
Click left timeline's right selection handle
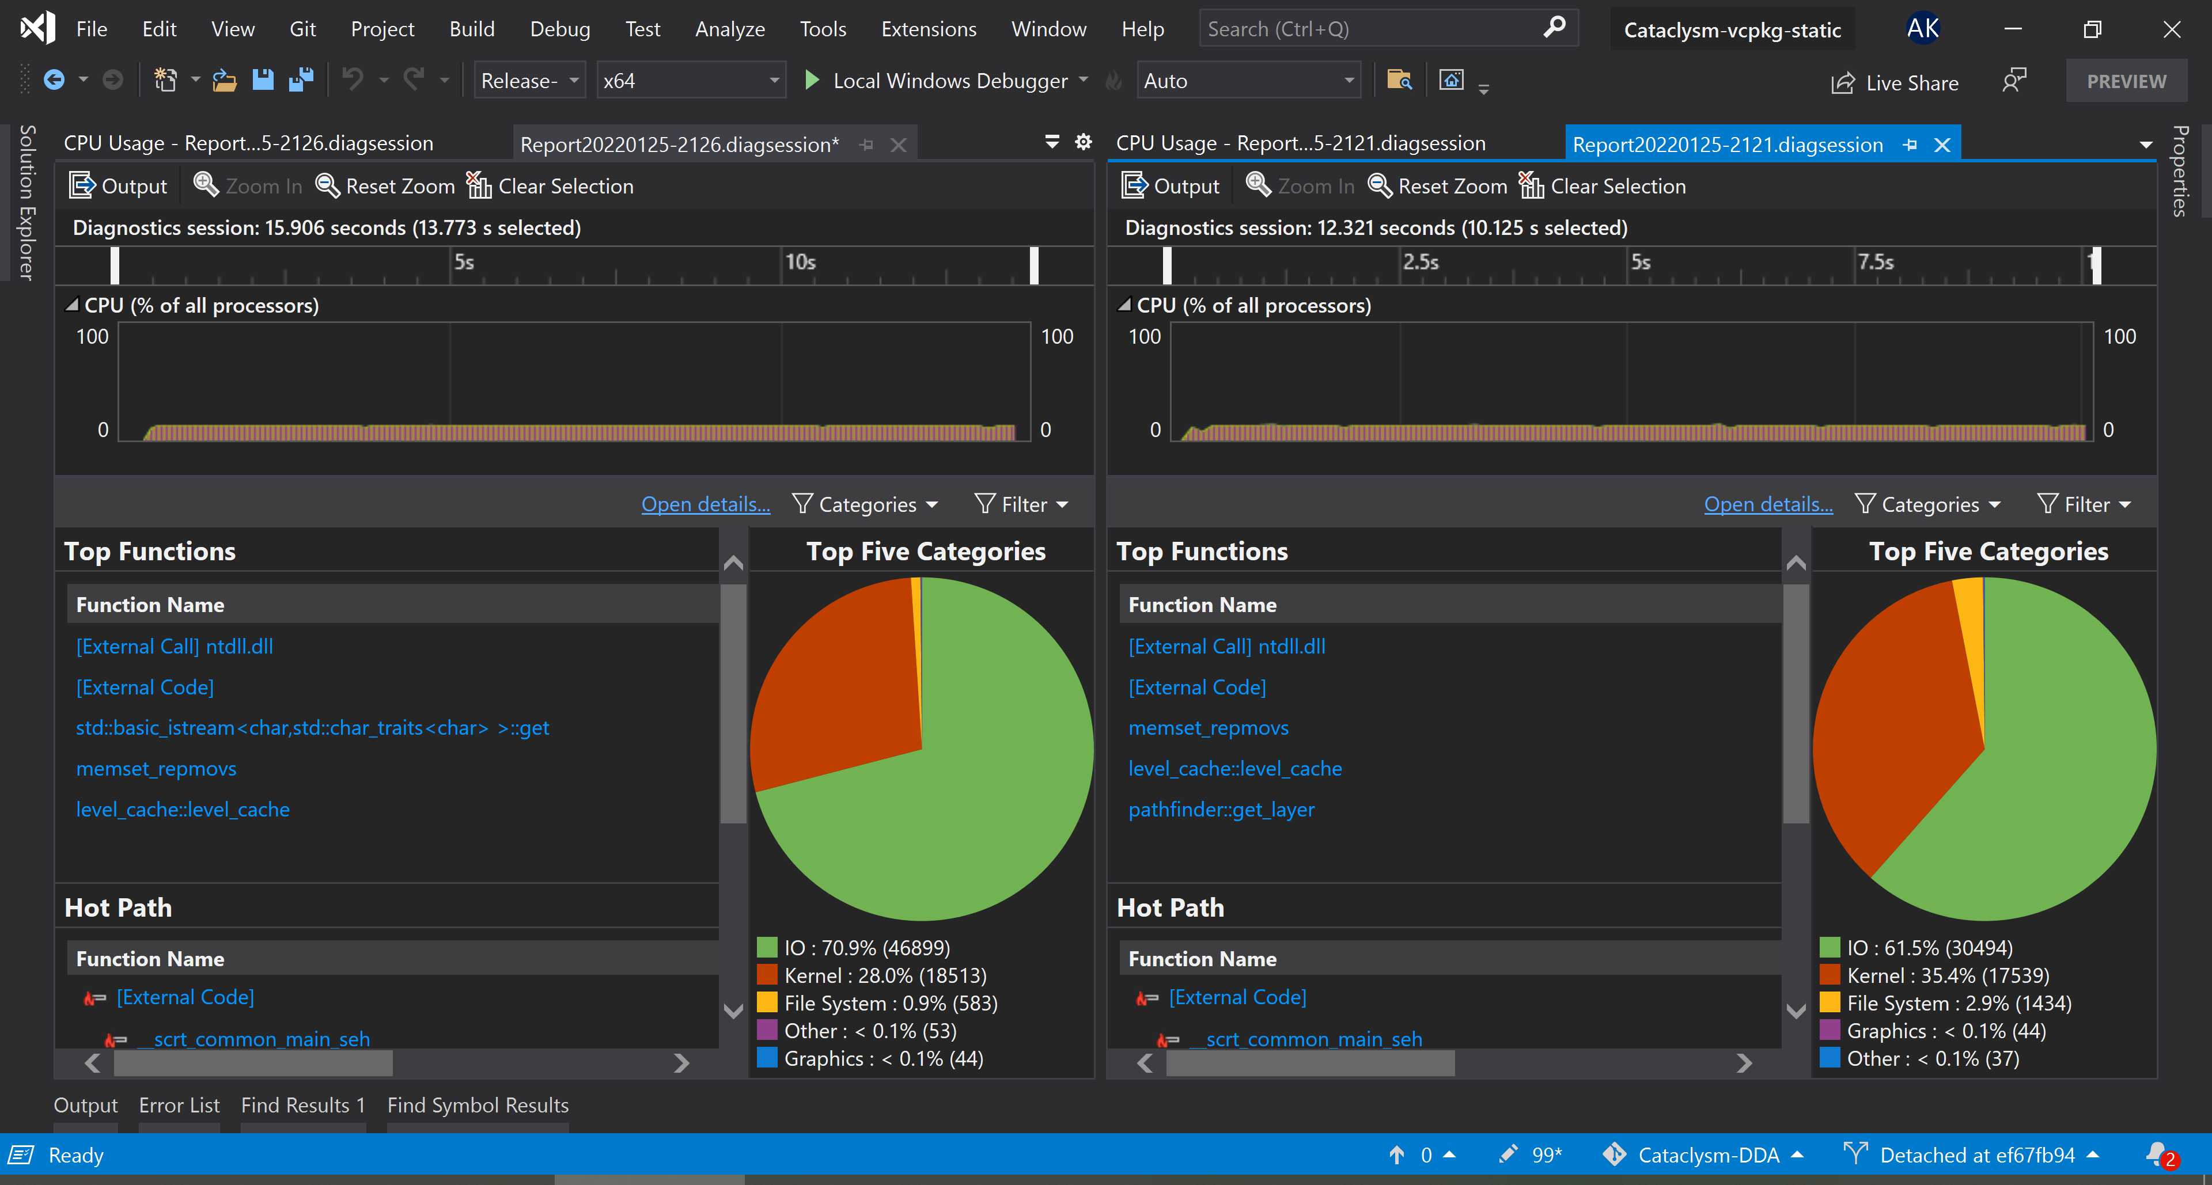pos(1034,265)
